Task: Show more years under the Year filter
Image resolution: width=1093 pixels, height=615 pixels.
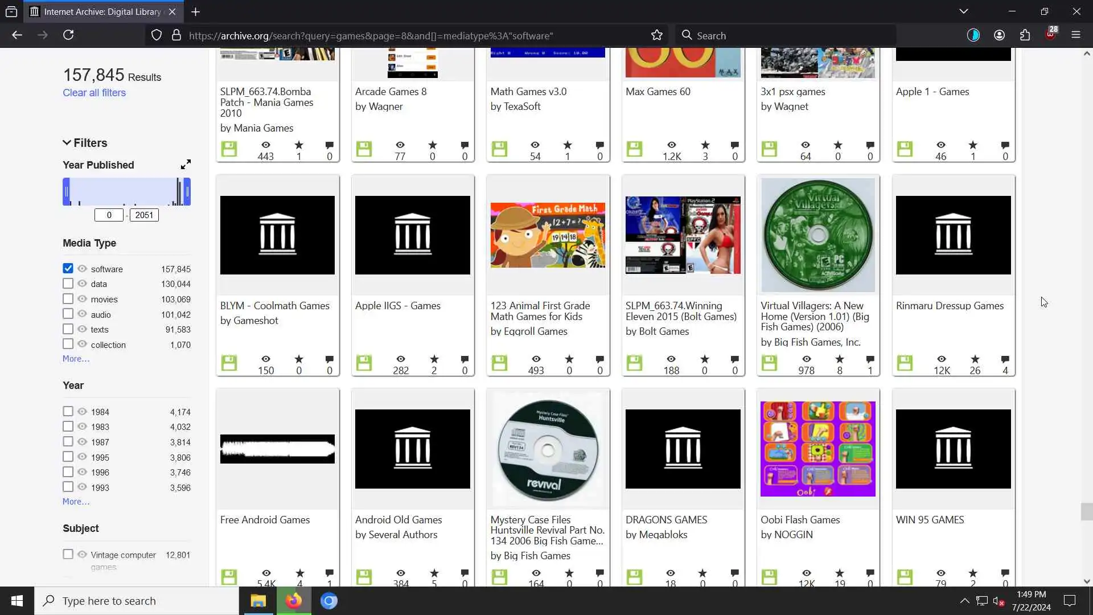Action: point(76,502)
